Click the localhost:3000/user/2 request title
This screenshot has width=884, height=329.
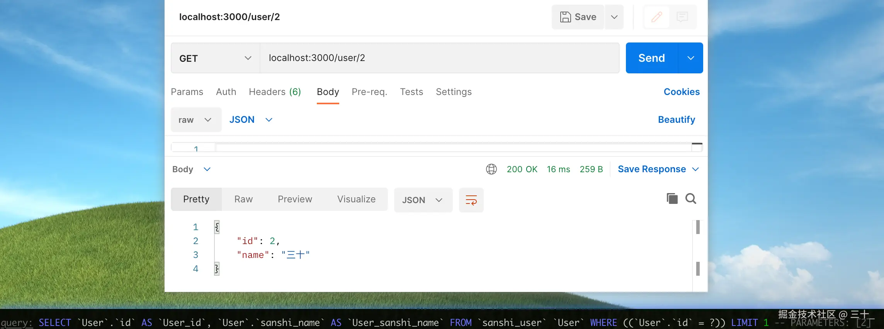229,17
